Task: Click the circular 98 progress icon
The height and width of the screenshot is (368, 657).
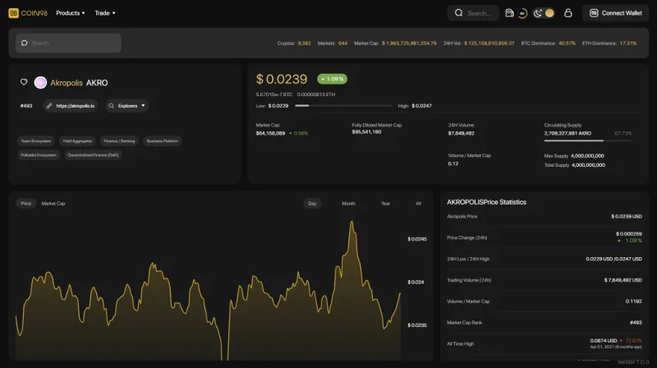Action: pos(522,13)
